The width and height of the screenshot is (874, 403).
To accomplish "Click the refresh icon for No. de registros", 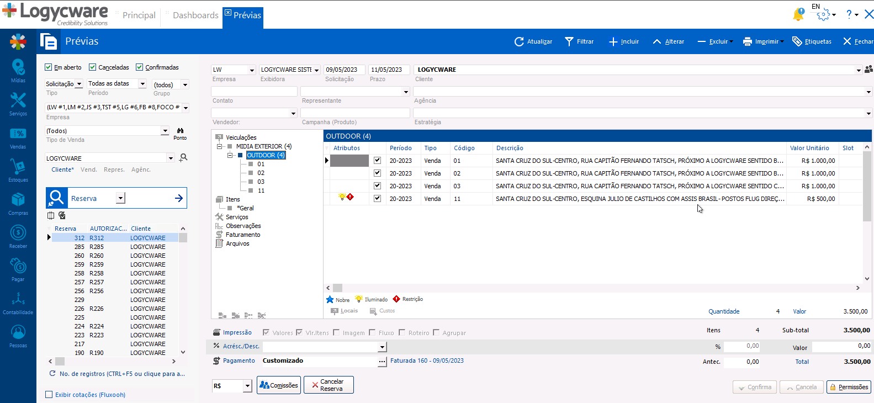I will (x=52, y=374).
